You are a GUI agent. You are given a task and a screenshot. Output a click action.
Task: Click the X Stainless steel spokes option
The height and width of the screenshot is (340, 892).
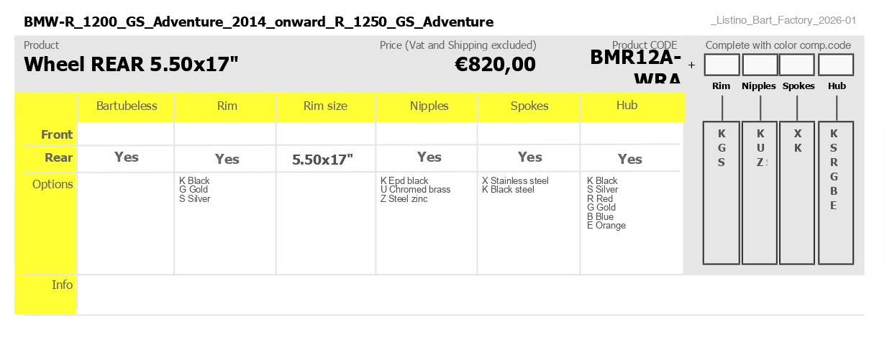pyautogui.click(x=515, y=181)
